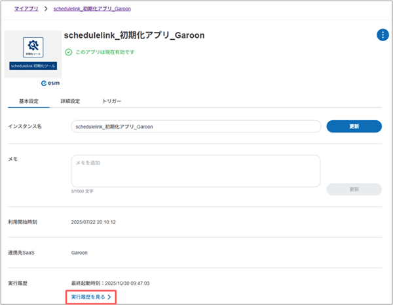This screenshot has width=393, height=305.
Task: Click the esm logo below the thumbnail
Action: [x=50, y=84]
